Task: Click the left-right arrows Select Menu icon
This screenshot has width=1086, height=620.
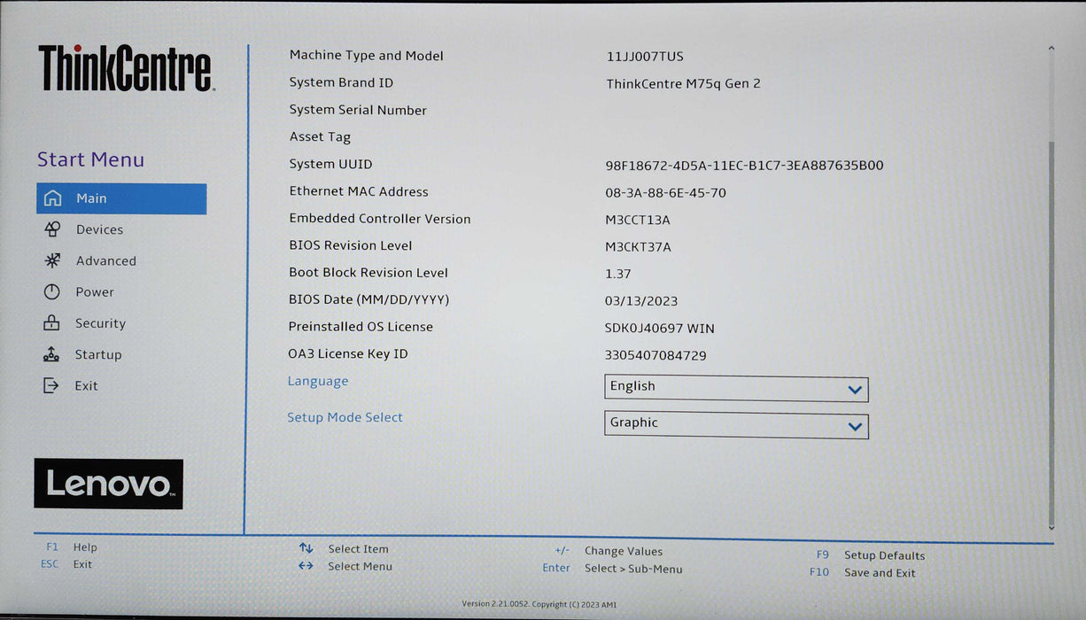Action: point(306,566)
